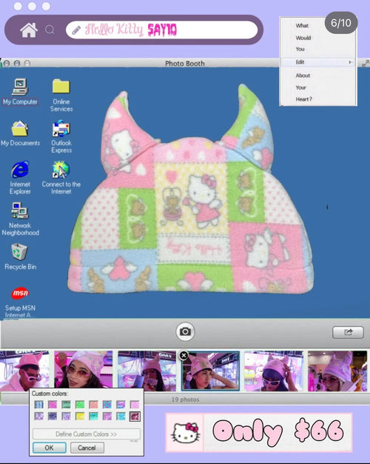This screenshot has width=370, height=464.
Task: Expand the Edit submenu arrow
Action: tap(350, 62)
